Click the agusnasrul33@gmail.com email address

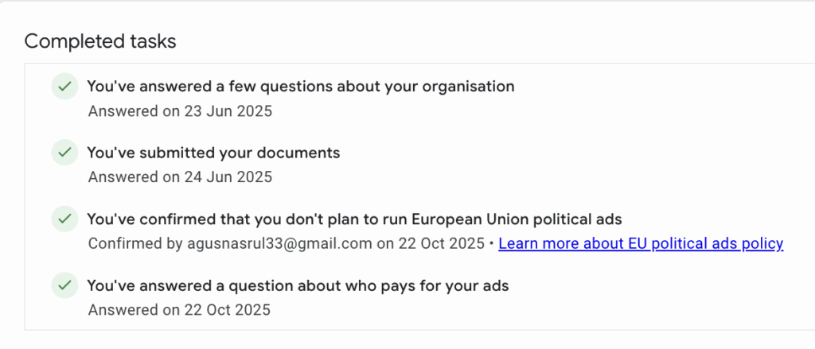click(x=279, y=243)
